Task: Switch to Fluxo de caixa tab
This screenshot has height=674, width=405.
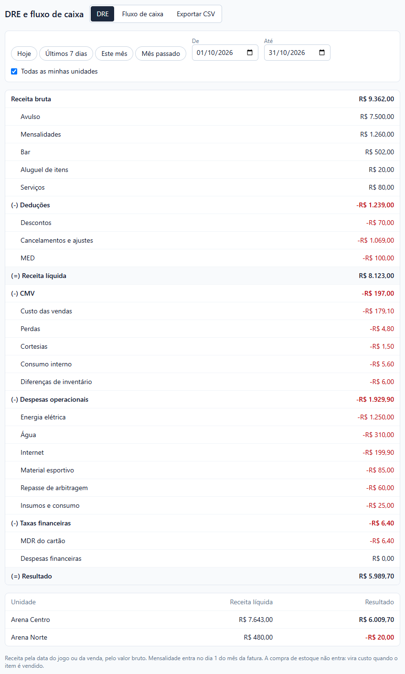Action: pyautogui.click(x=143, y=14)
